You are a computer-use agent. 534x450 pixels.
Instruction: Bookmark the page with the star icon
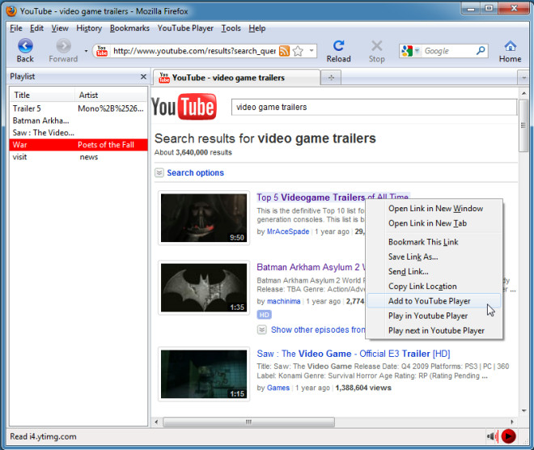298,51
